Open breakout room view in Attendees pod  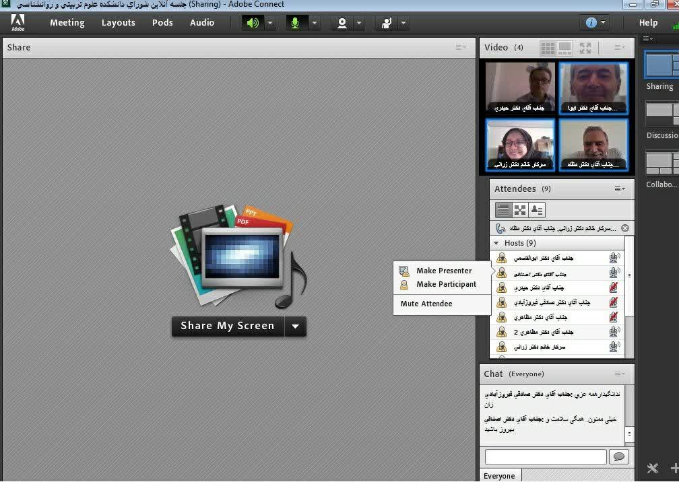tap(520, 210)
